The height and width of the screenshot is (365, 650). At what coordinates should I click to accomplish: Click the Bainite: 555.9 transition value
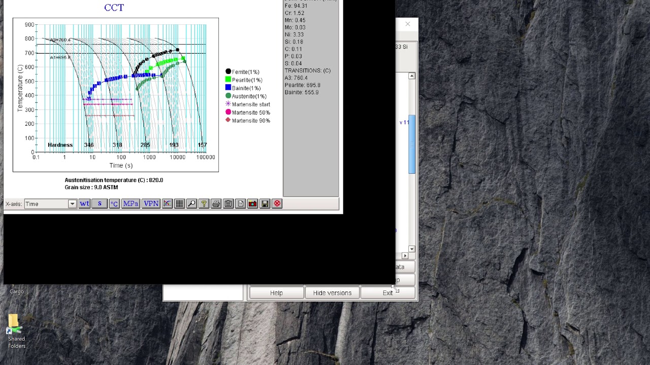click(302, 92)
